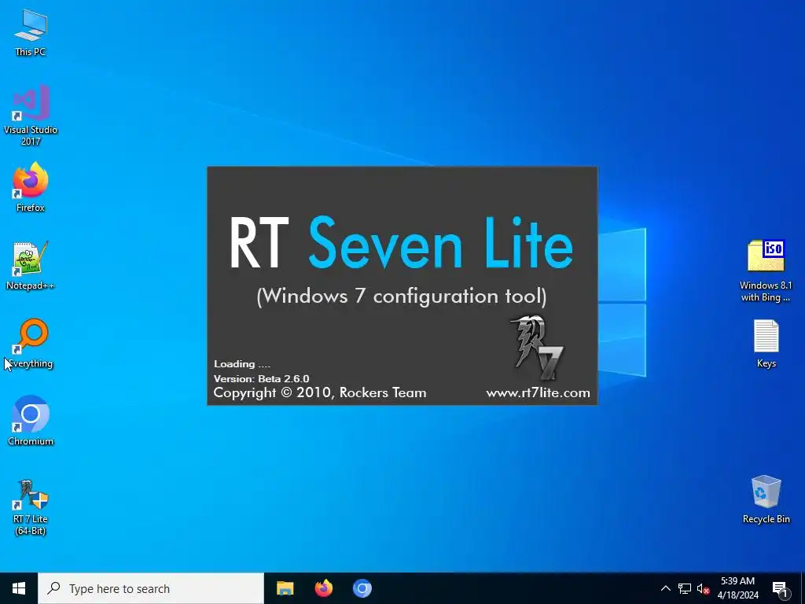Viewport: 805px width, 604px height.
Task: Click the Windows 7 configuration tool subtitle
Action: [402, 296]
